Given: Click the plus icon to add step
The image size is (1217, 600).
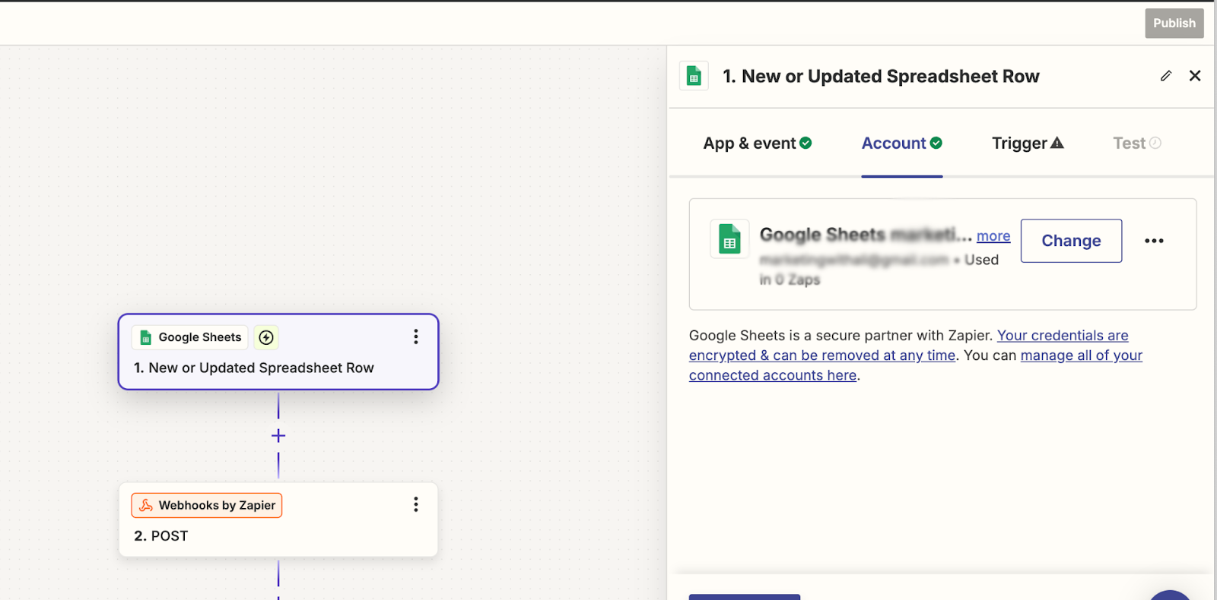Looking at the screenshot, I should point(278,436).
